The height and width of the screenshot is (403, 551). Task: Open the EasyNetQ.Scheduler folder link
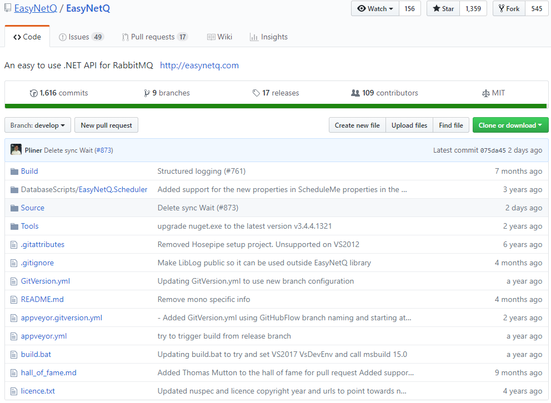(113, 189)
